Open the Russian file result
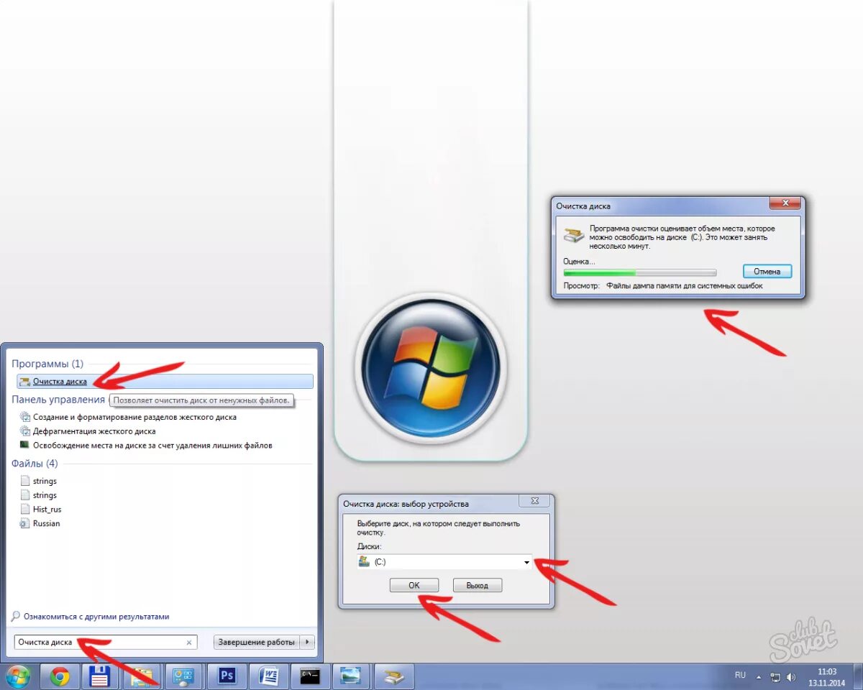The width and height of the screenshot is (863, 690). [x=46, y=524]
